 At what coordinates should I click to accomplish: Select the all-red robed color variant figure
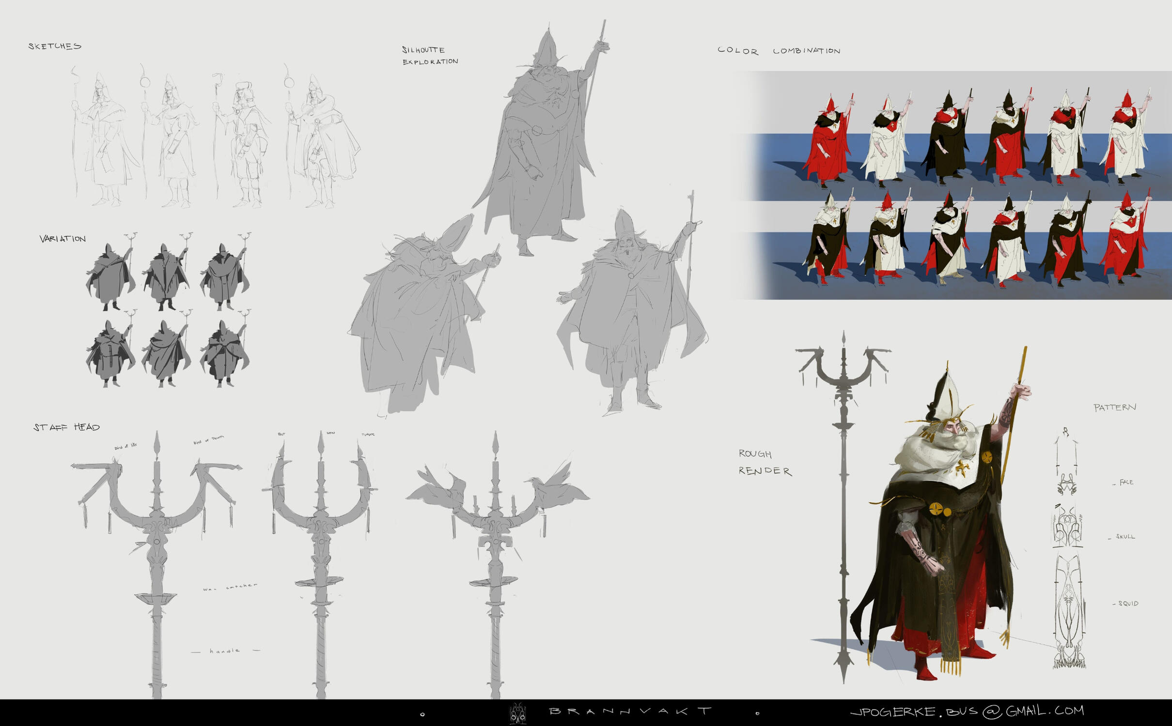click(828, 140)
